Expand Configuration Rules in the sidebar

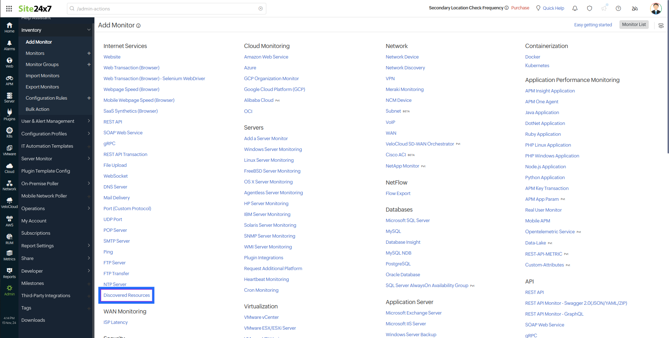(46, 98)
